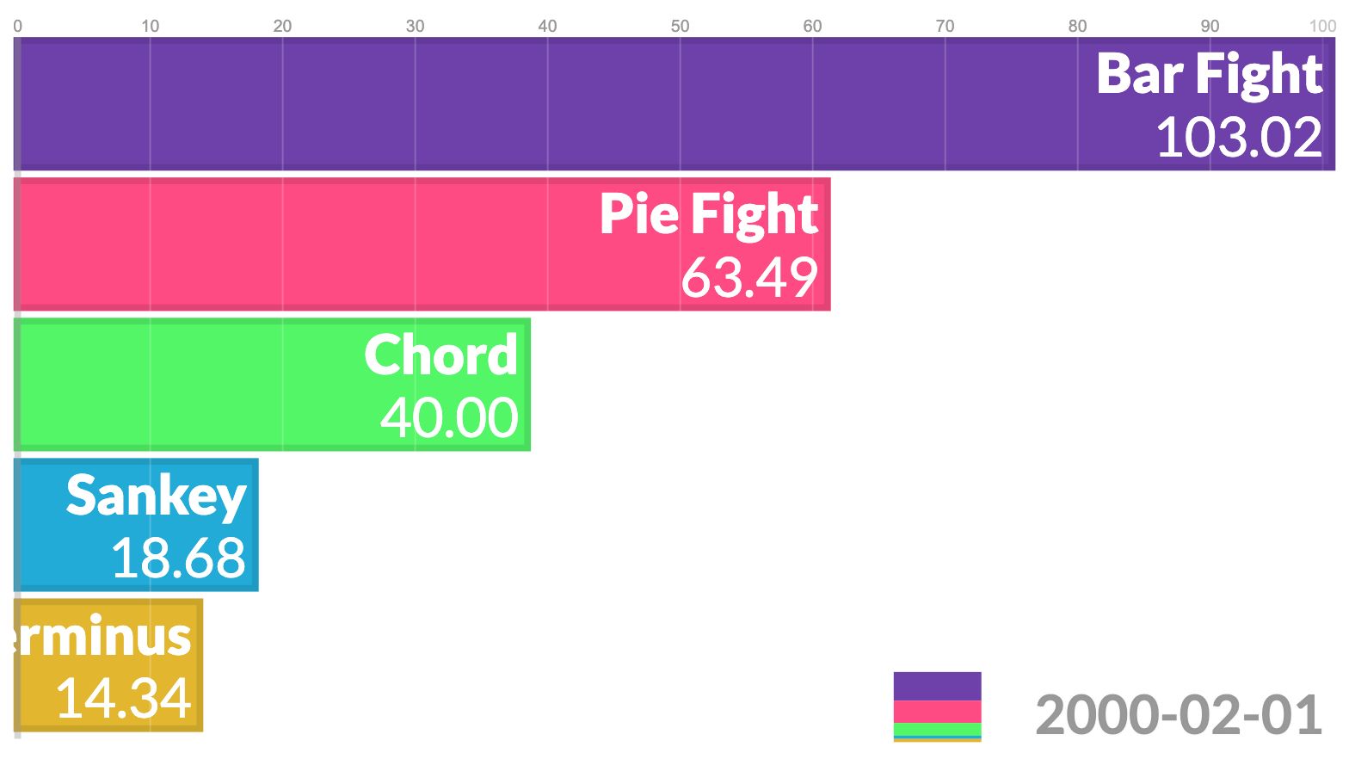
Task: Click the Bar Fight label text
Action: click(1209, 75)
